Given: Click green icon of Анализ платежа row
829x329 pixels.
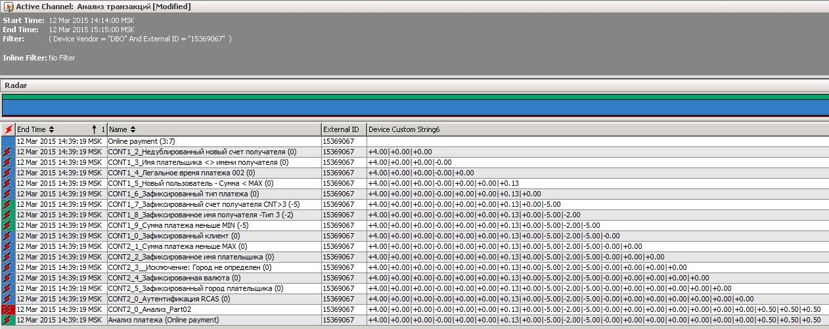Looking at the screenshot, I should (x=8, y=320).
